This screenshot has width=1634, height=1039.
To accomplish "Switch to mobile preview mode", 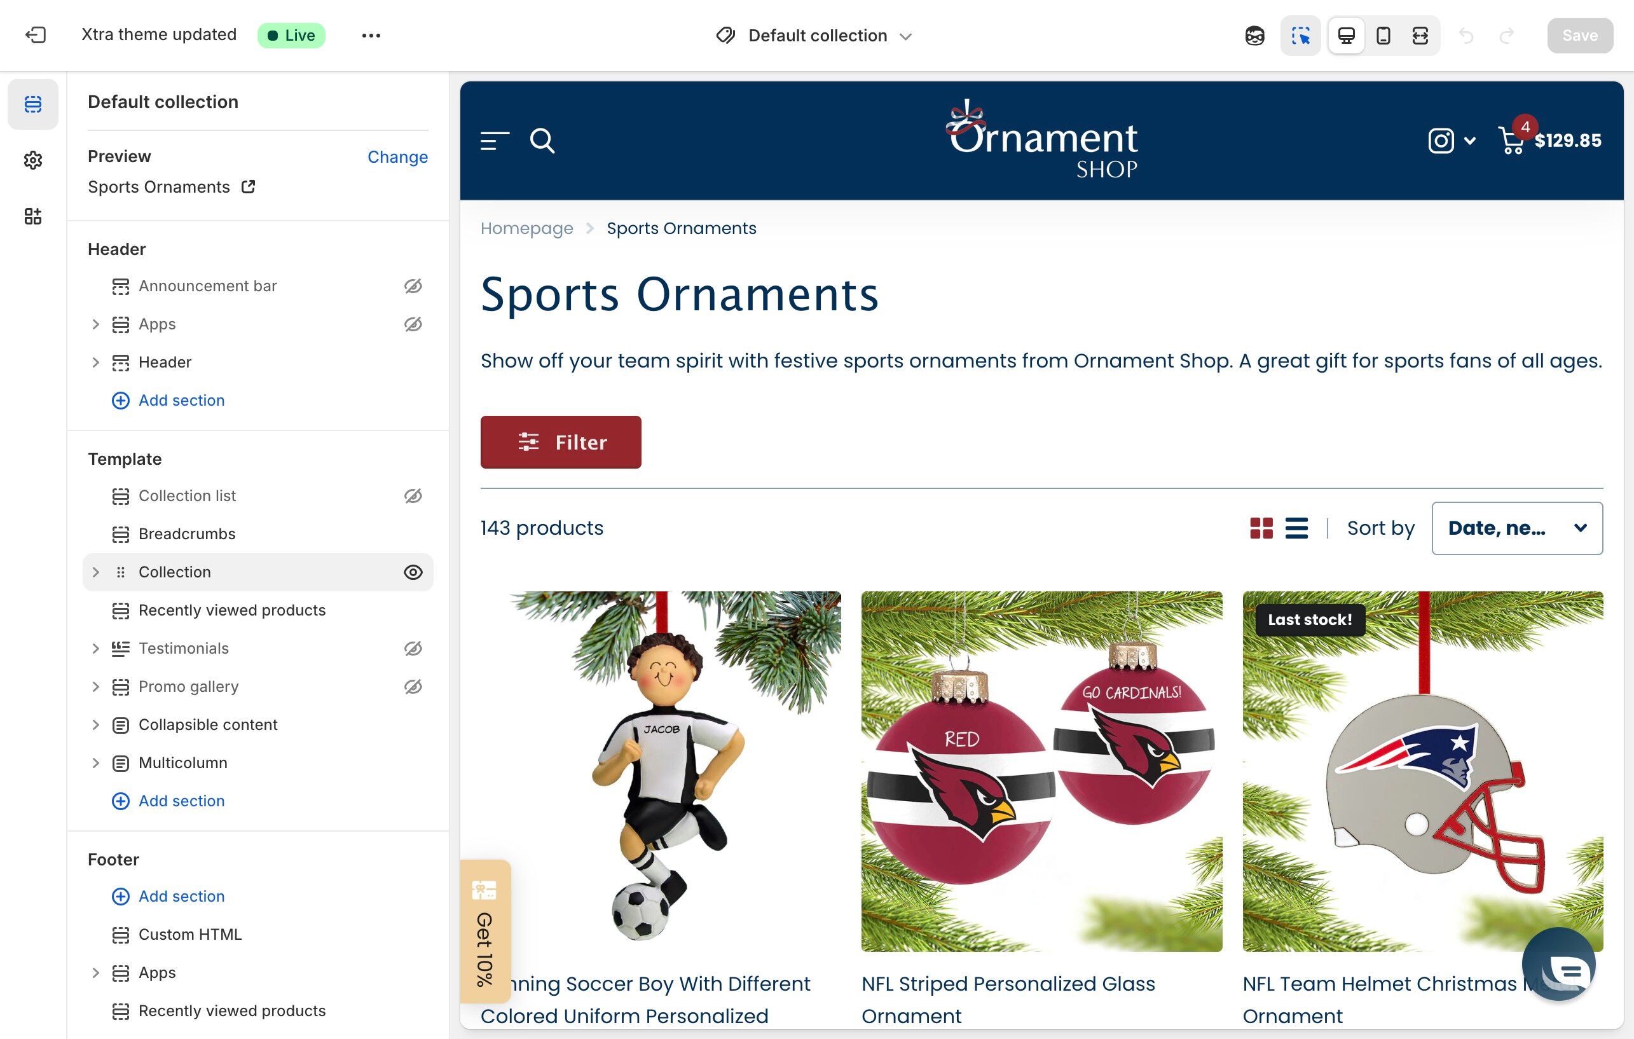I will coord(1383,35).
